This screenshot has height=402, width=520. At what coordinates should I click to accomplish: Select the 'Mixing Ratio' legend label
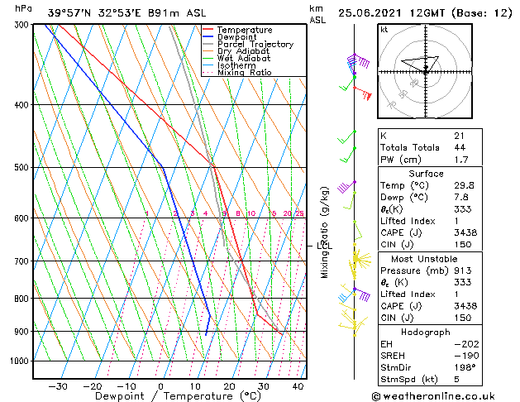click(x=245, y=72)
